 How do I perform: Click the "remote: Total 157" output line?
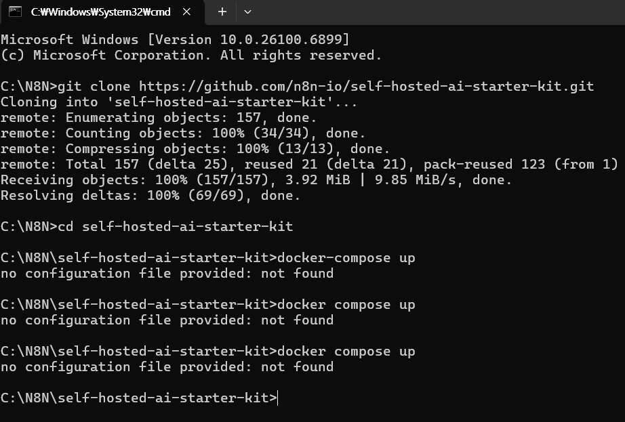[309, 164]
